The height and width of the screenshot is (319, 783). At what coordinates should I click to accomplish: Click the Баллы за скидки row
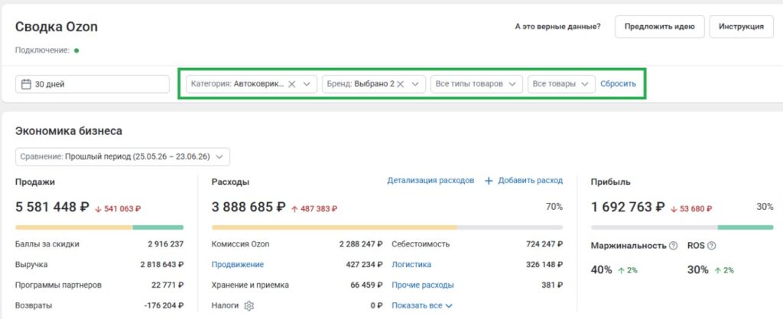pos(99,244)
